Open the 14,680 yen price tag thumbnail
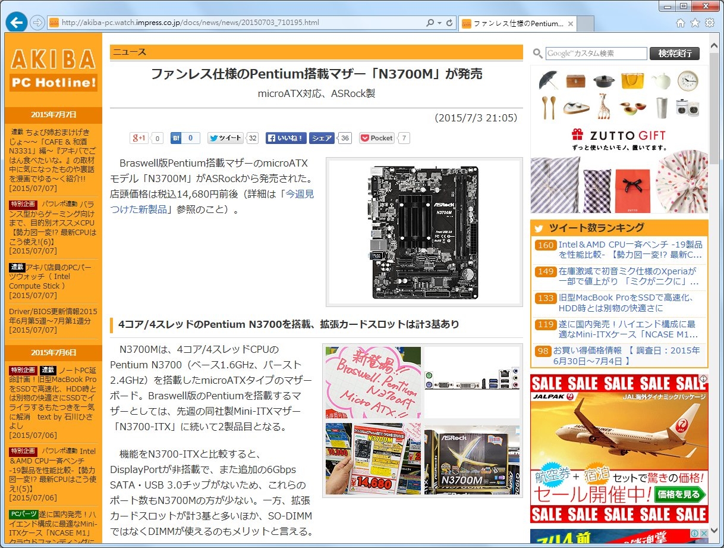This screenshot has height=548, width=724. click(x=373, y=459)
